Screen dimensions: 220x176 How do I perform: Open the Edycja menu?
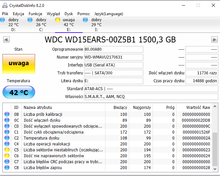(18, 14)
